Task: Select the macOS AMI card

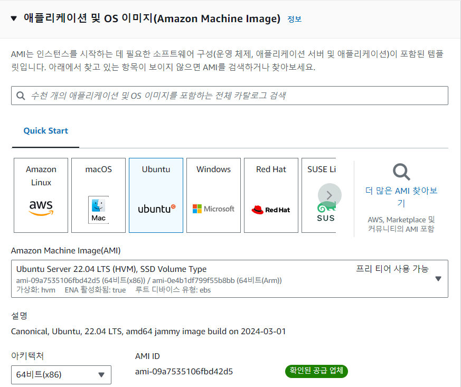Action: tap(99, 195)
